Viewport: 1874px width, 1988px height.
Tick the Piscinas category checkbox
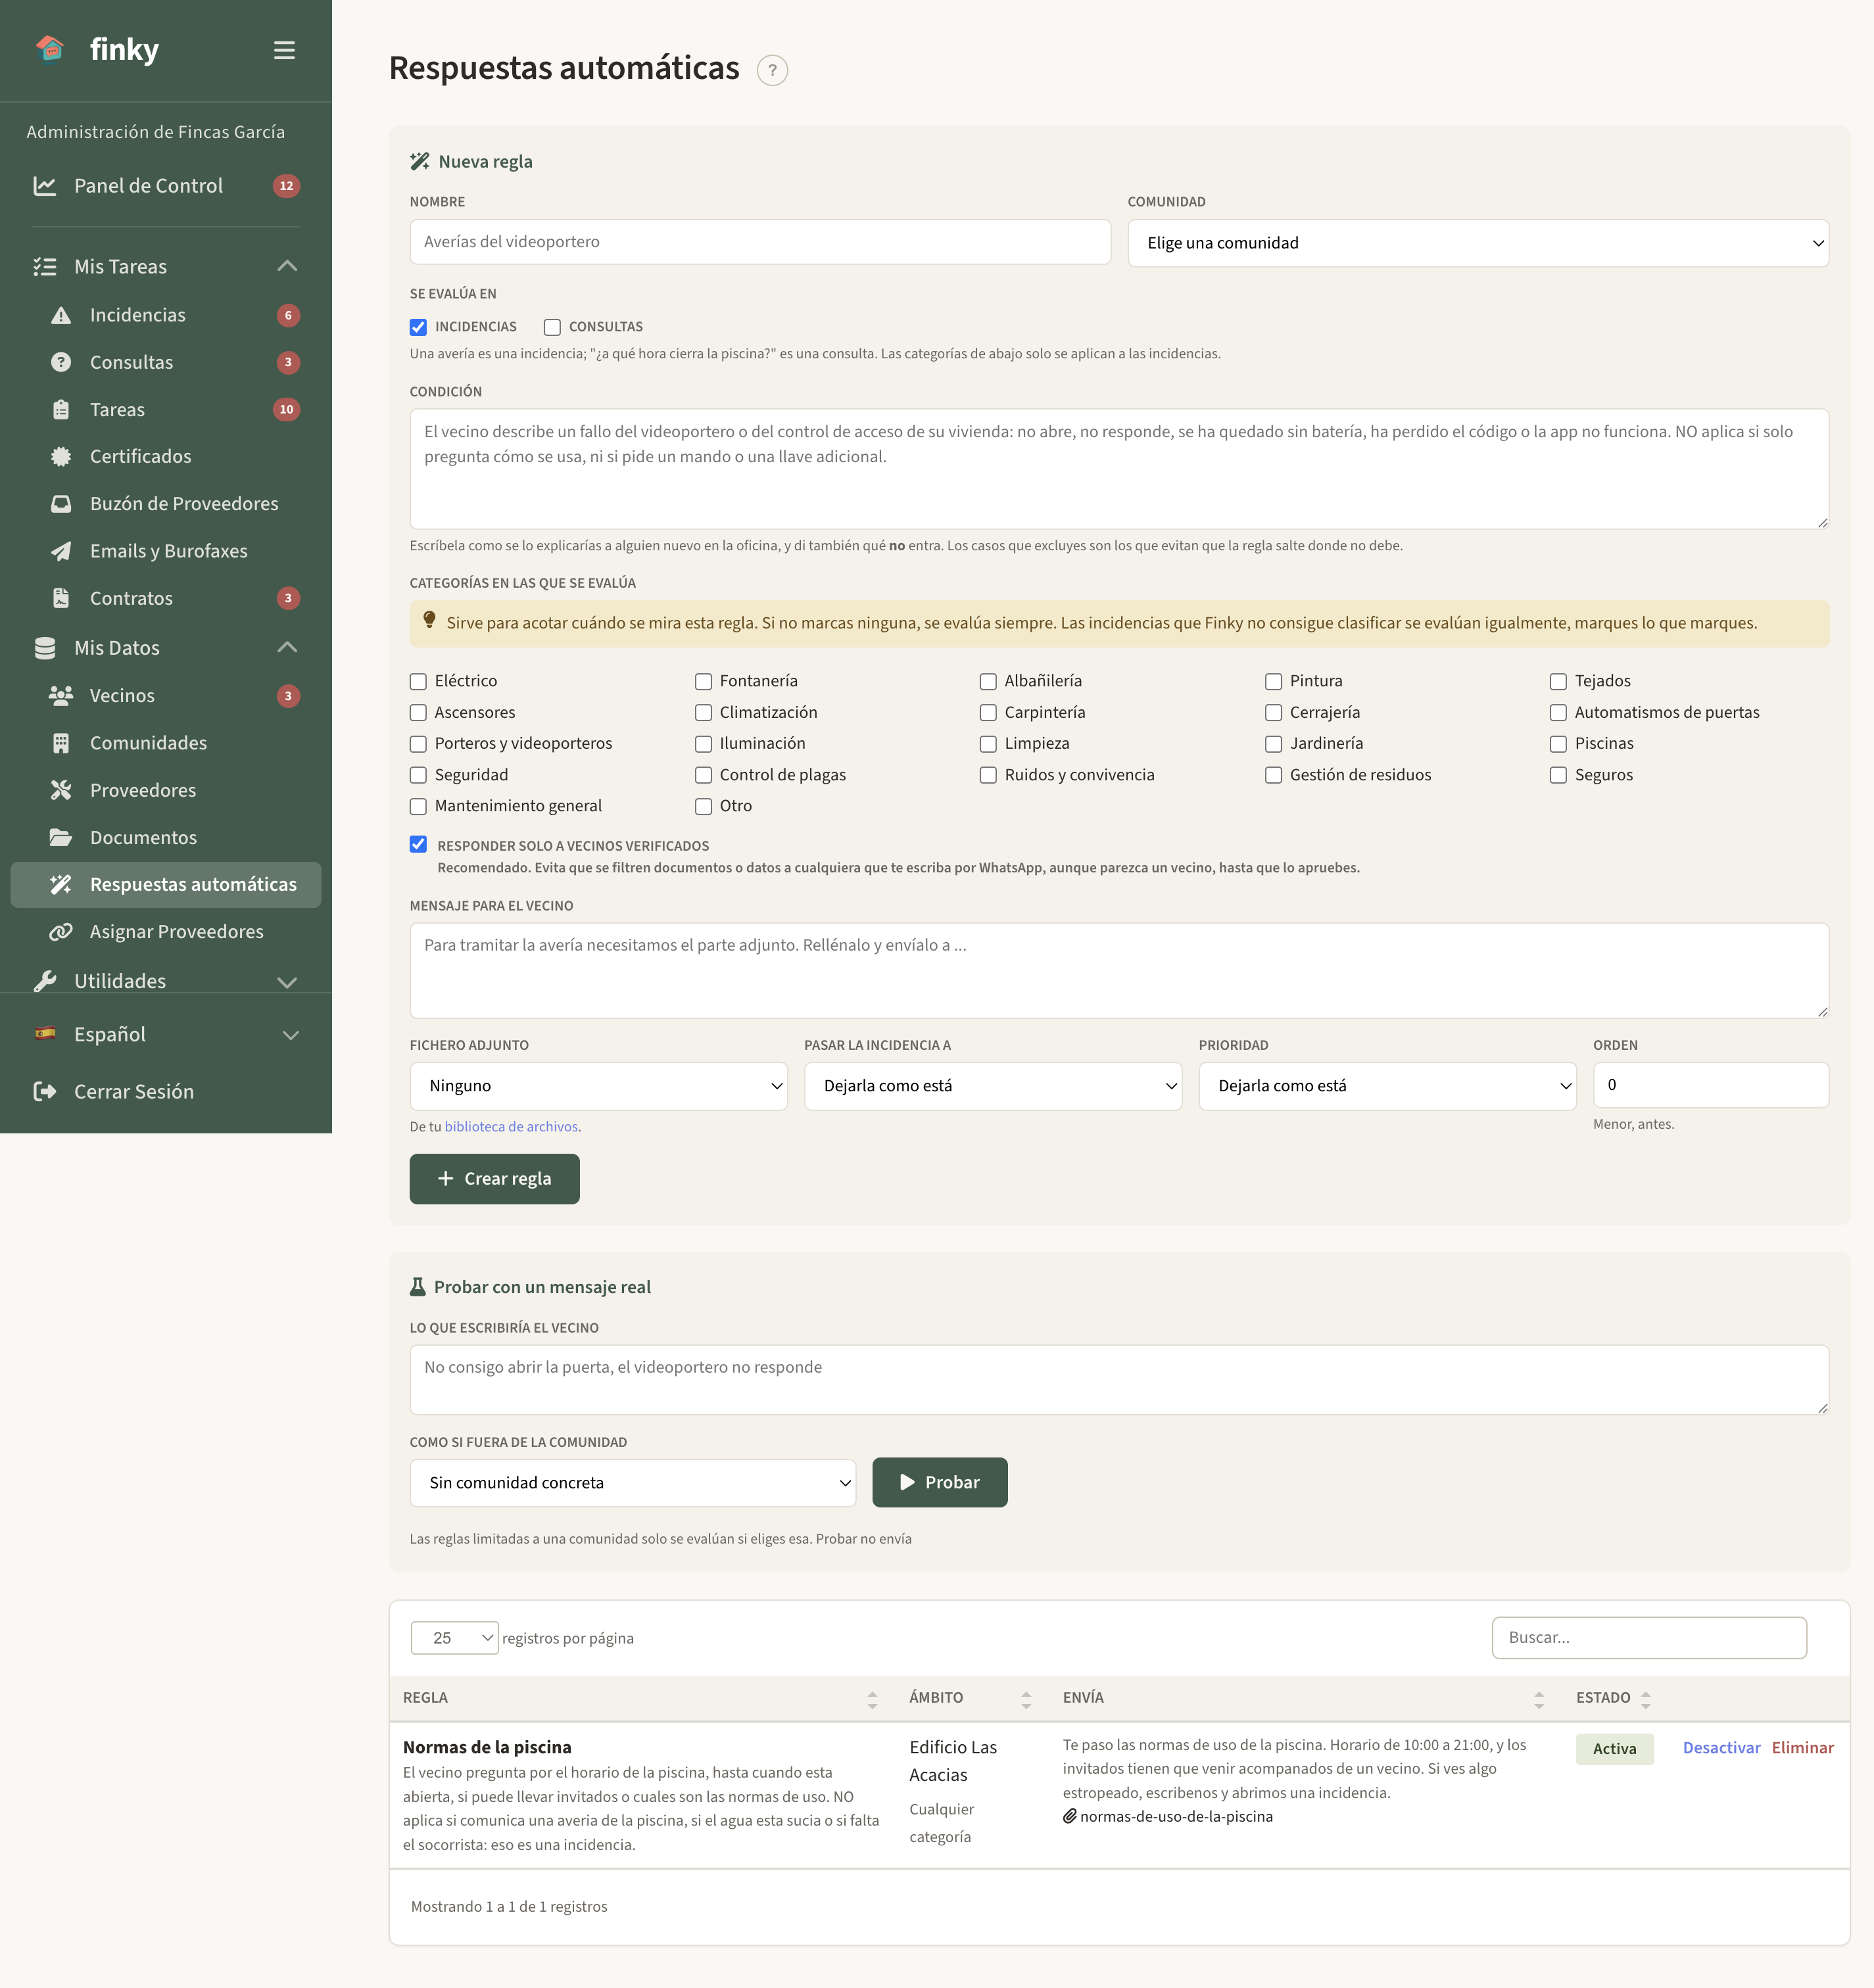pos(1558,744)
